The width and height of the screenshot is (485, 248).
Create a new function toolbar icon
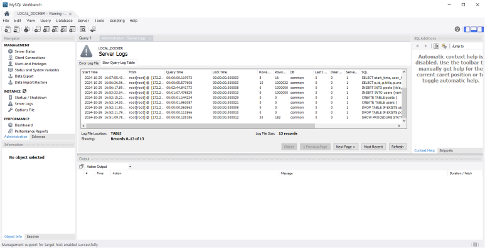pyautogui.click(x=72, y=29)
